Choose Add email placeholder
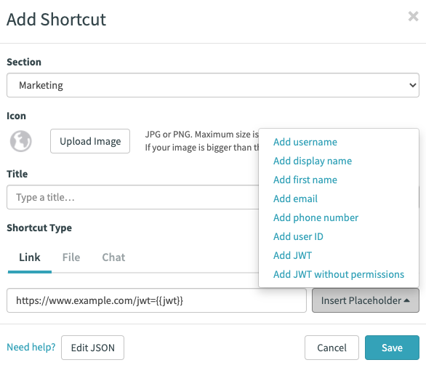This screenshot has height=368, width=426. click(295, 199)
